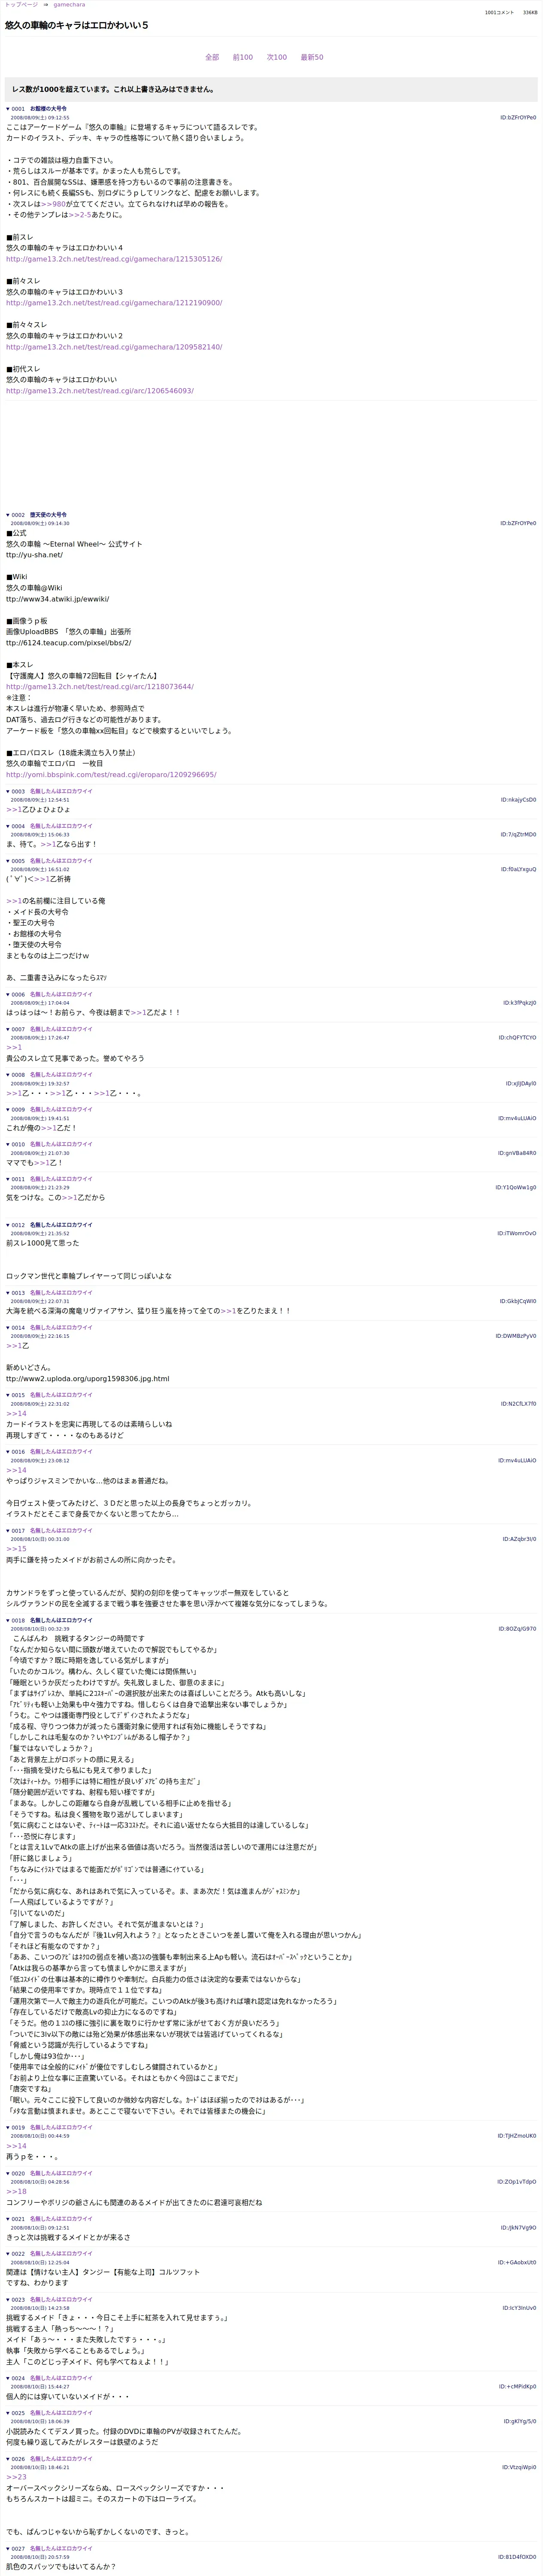Open previous thread URL ending 1215305126
Viewport: 551px width, 2576px height.
114,259
